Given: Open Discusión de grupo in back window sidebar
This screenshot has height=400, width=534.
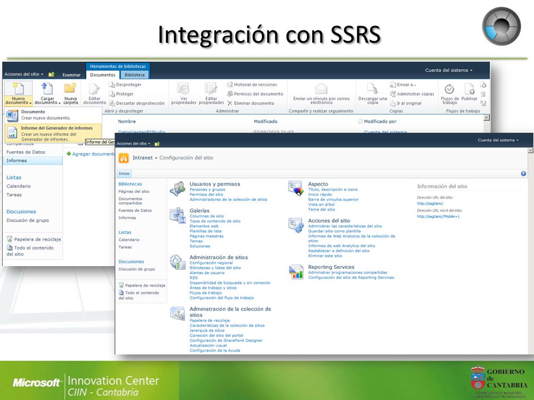Looking at the screenshot, I should coord(28,221).
